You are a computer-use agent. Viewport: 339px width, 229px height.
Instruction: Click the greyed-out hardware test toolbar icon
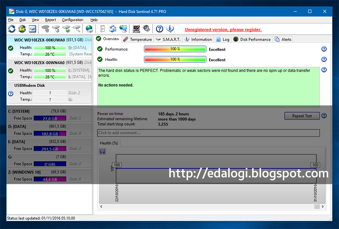(45, 29)
